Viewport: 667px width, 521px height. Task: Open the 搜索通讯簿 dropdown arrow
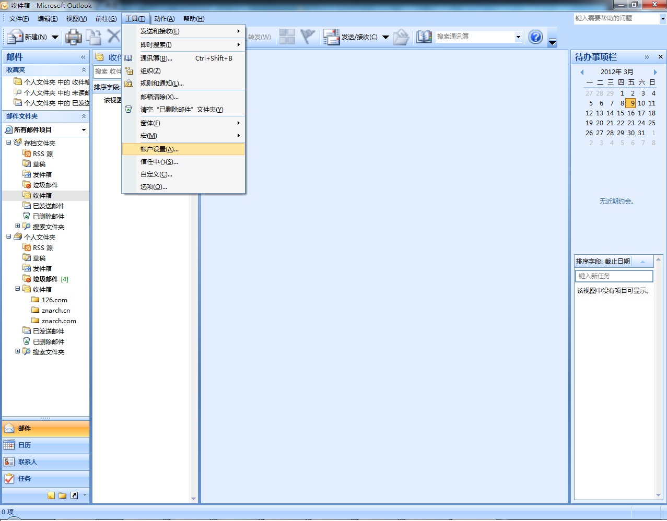click(x=518, y=37)
